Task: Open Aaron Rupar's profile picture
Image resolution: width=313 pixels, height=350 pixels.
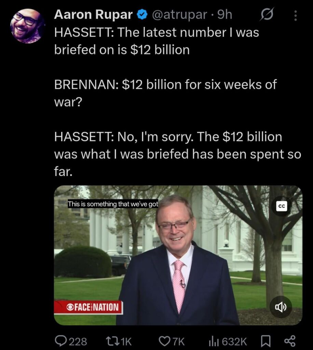Action: coord(27,26)
